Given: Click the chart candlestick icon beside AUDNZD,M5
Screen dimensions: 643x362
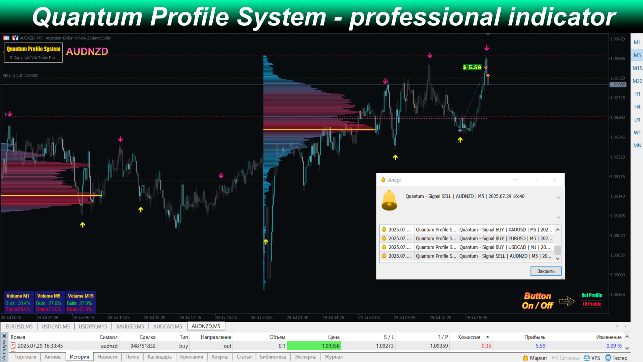Looking at the screenshot, I should click(15, 38).
